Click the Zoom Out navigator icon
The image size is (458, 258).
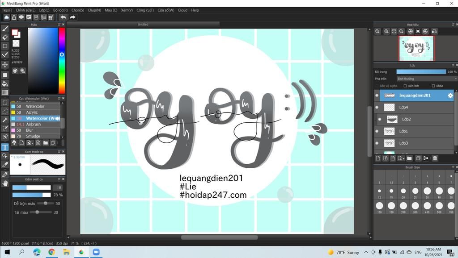pos(401,32)
